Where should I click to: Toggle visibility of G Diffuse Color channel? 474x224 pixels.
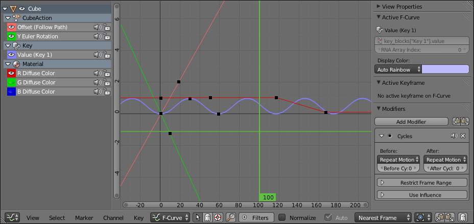11,82
